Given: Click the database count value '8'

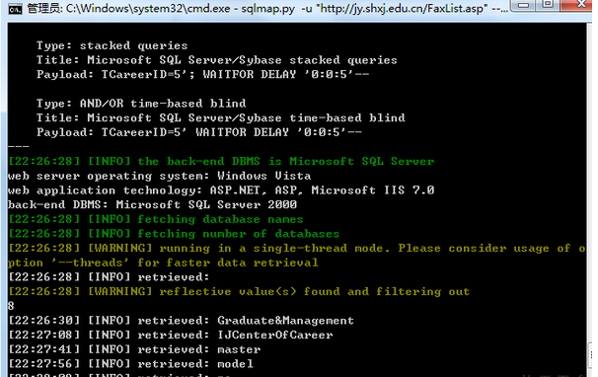Looking at the screenshot, I should 11,306.
